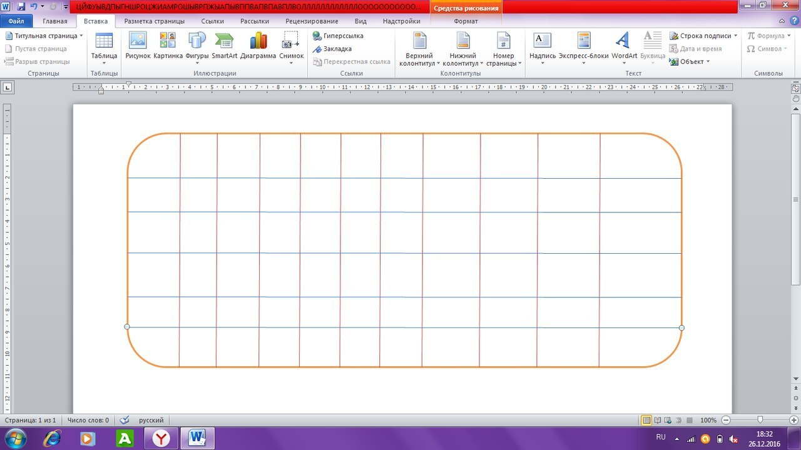The height and width of the screenshot is (450, 801).
Task: Open the Картинка clip art tool
Action: (168, 41)
